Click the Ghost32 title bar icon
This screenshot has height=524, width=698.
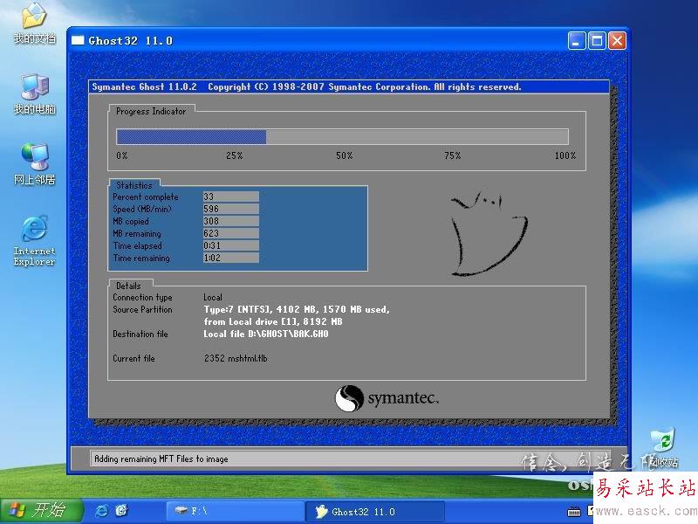78,40
